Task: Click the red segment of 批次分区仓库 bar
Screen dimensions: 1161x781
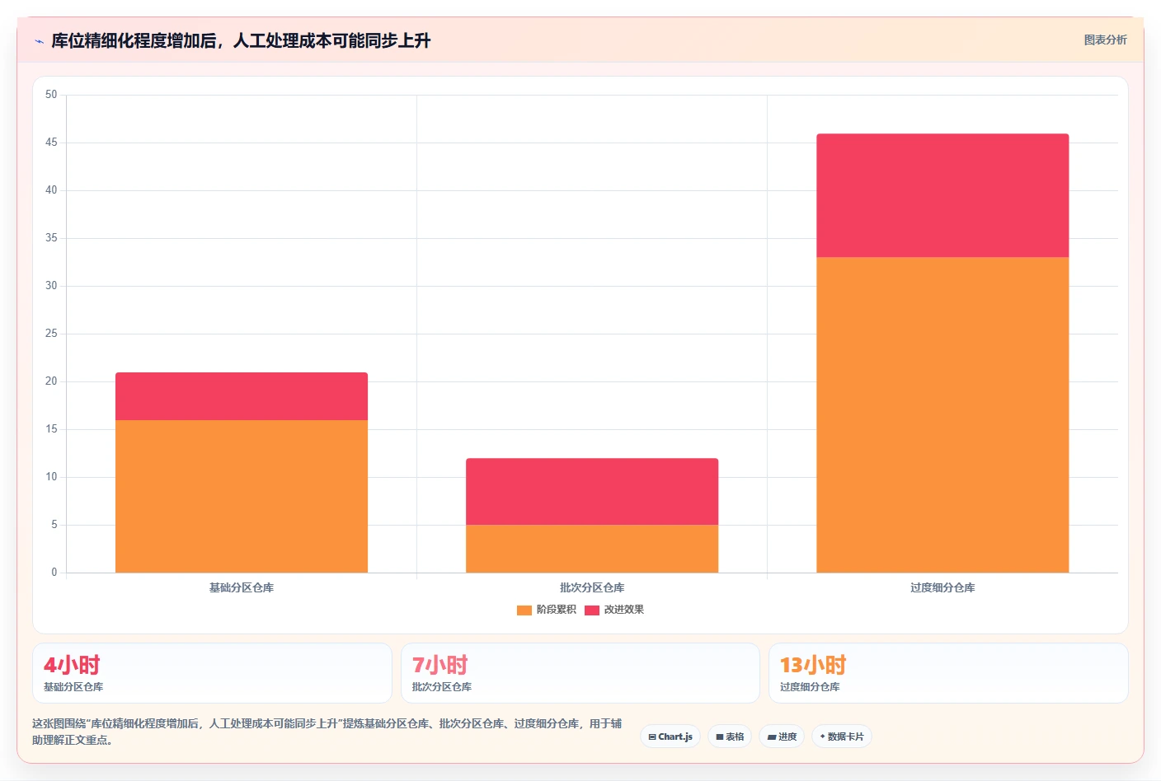Action: [x=592, y=492]
